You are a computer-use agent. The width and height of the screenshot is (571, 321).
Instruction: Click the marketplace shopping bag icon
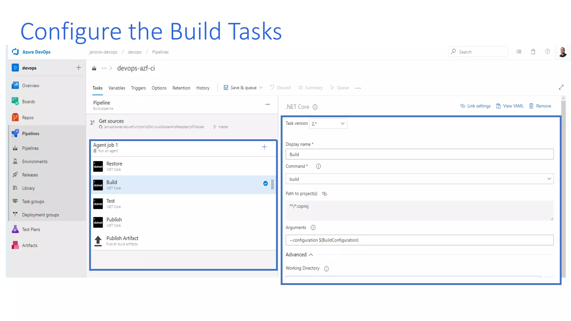(x=533, y=52)
